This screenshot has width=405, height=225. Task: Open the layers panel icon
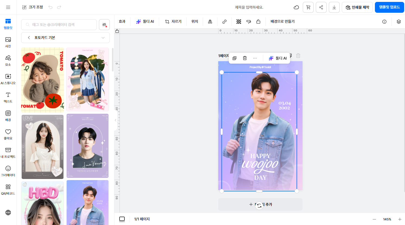point(399,22)
